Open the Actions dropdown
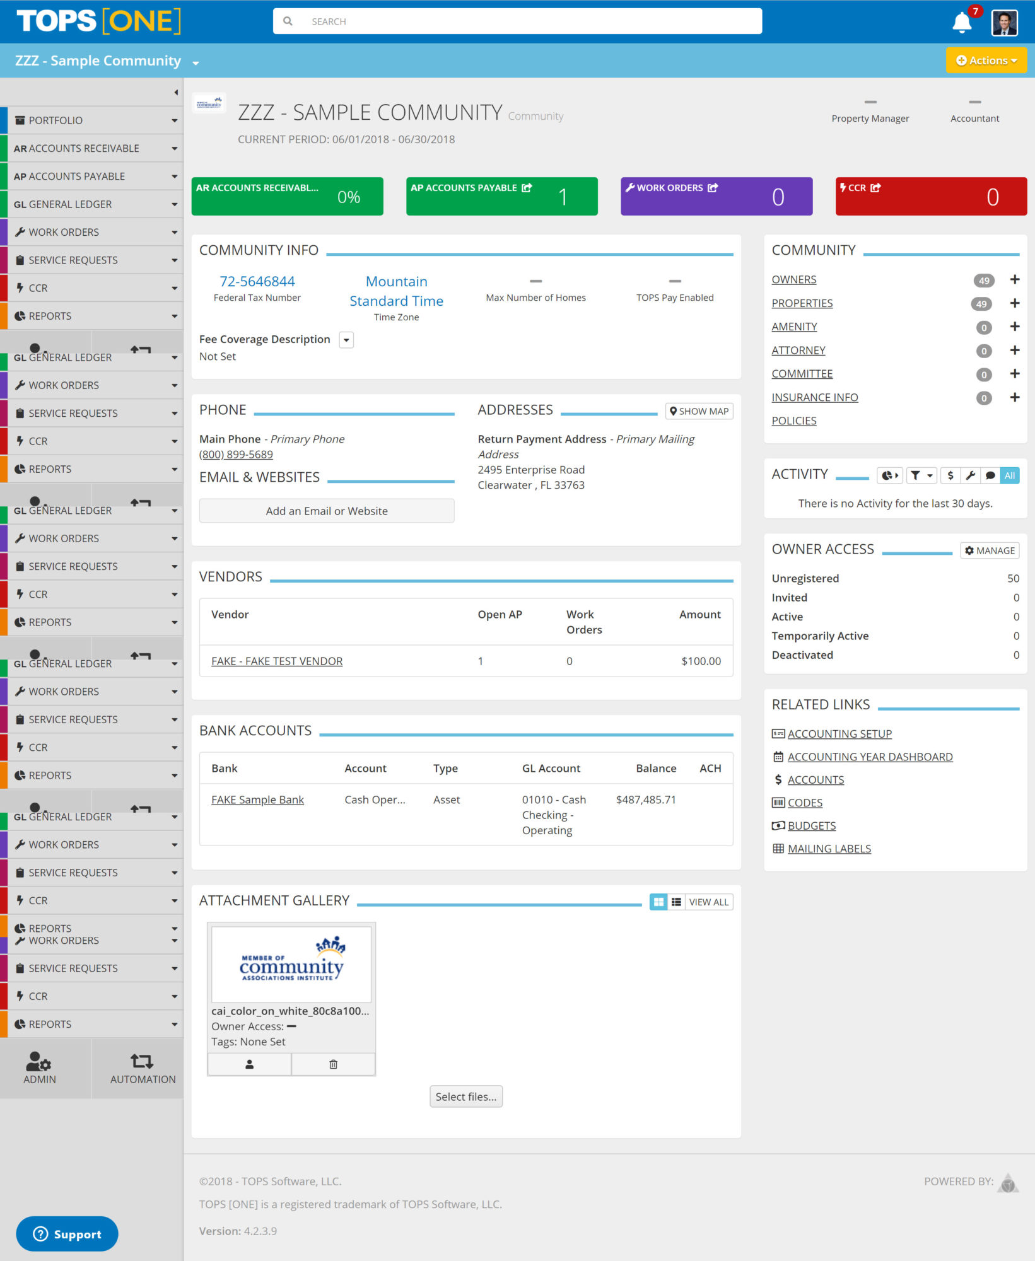This screenshot has height=1261, width=1035. tap(986, 61)
